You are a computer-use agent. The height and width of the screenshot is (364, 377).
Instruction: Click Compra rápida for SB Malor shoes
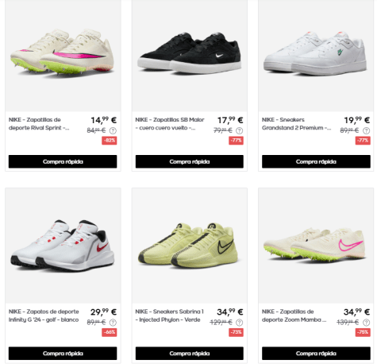[x=190, y=161]
